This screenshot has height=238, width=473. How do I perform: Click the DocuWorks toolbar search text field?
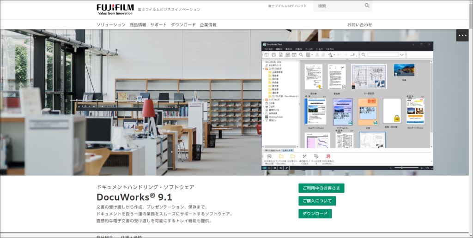coord(383,55)
